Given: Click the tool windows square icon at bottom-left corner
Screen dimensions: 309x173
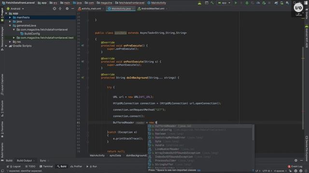Looking at the screenshot, I should 2,171.
